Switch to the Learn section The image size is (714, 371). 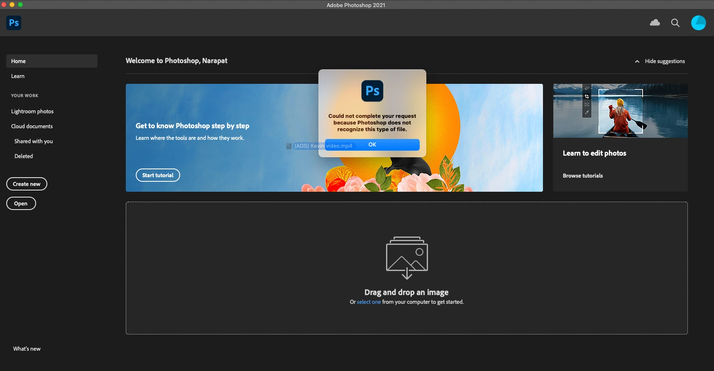tap(18, 76)
